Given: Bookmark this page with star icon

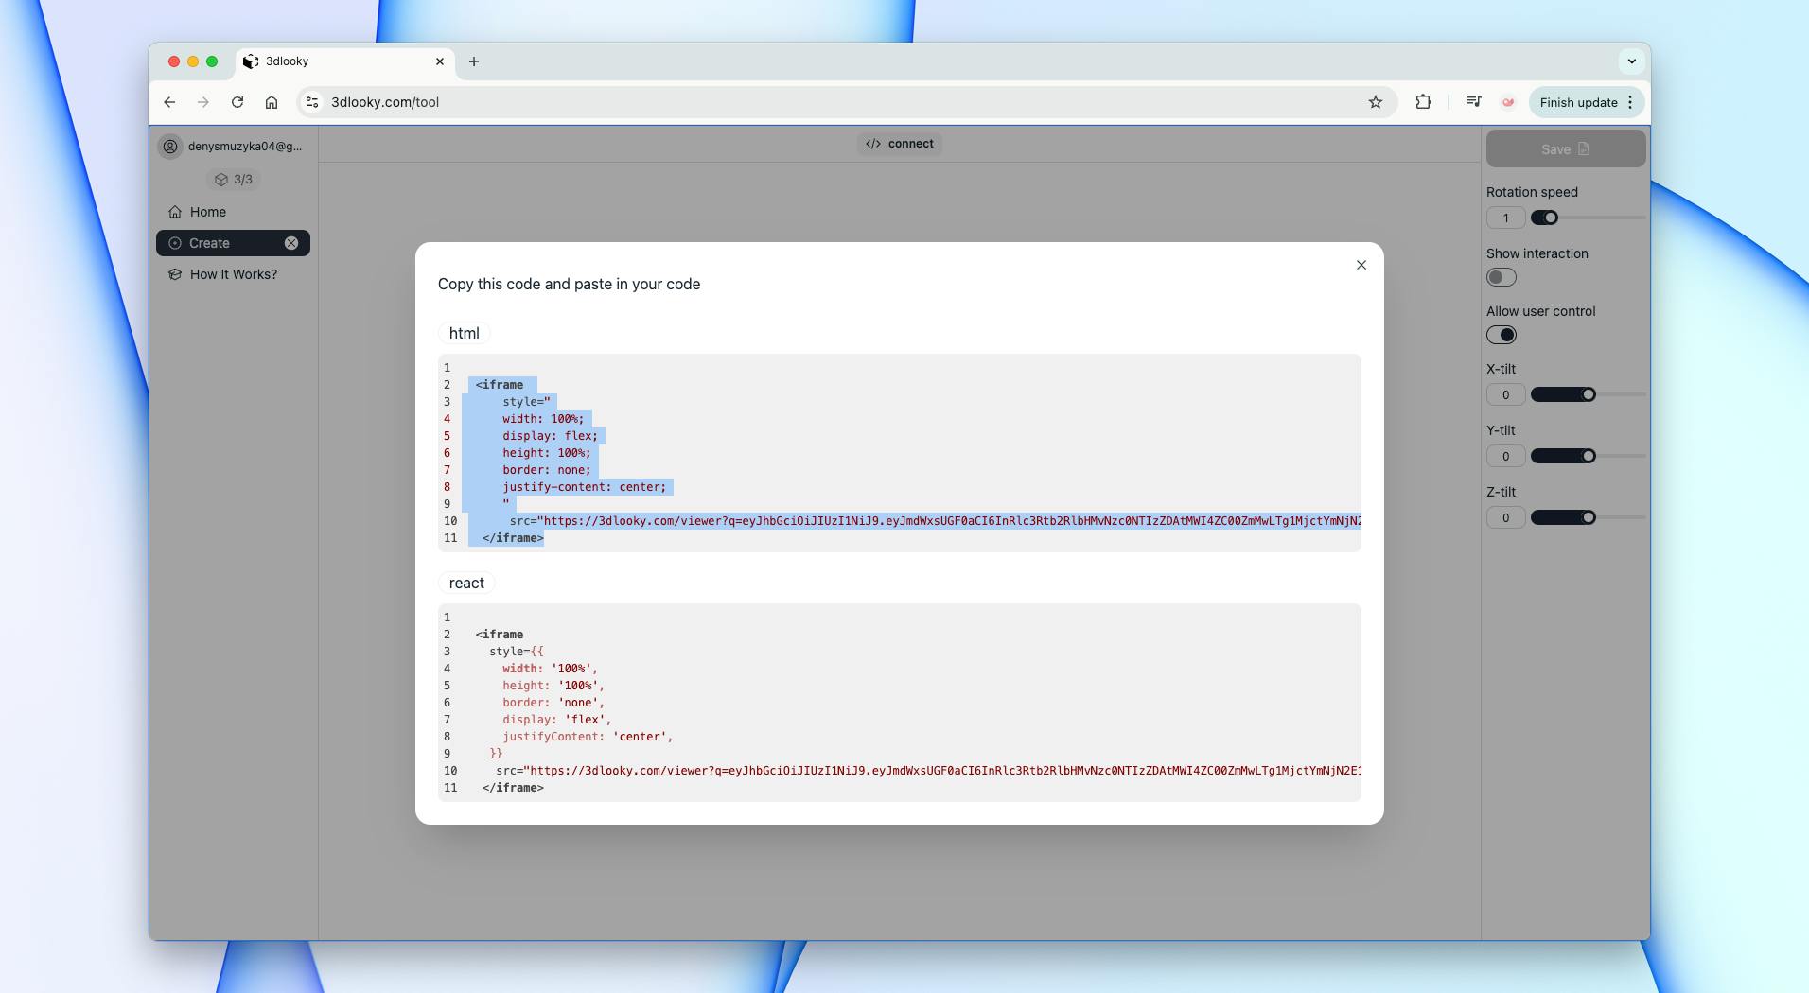Looking at the screenshot, I should pos(1376,102).
